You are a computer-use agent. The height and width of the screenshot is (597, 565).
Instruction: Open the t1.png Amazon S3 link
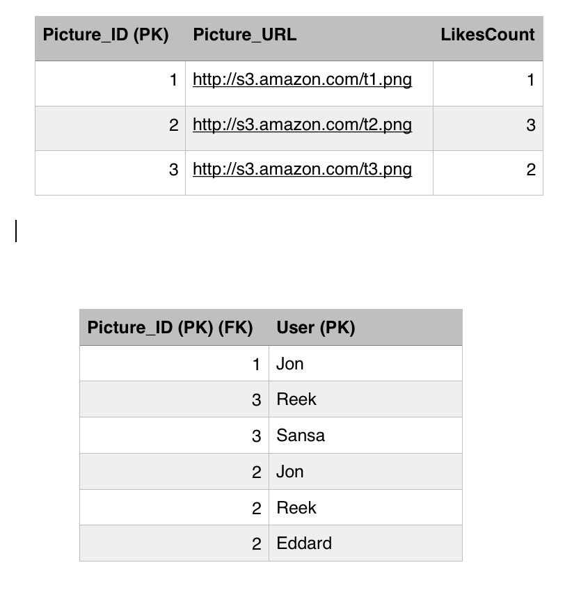[x=302, y=80]
